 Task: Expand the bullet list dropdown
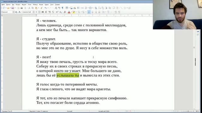(81, 12)
